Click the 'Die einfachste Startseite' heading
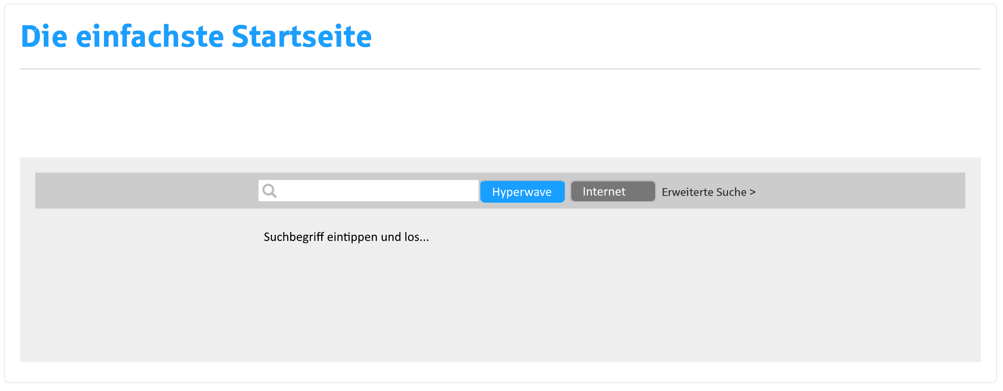 pos(196,36)
